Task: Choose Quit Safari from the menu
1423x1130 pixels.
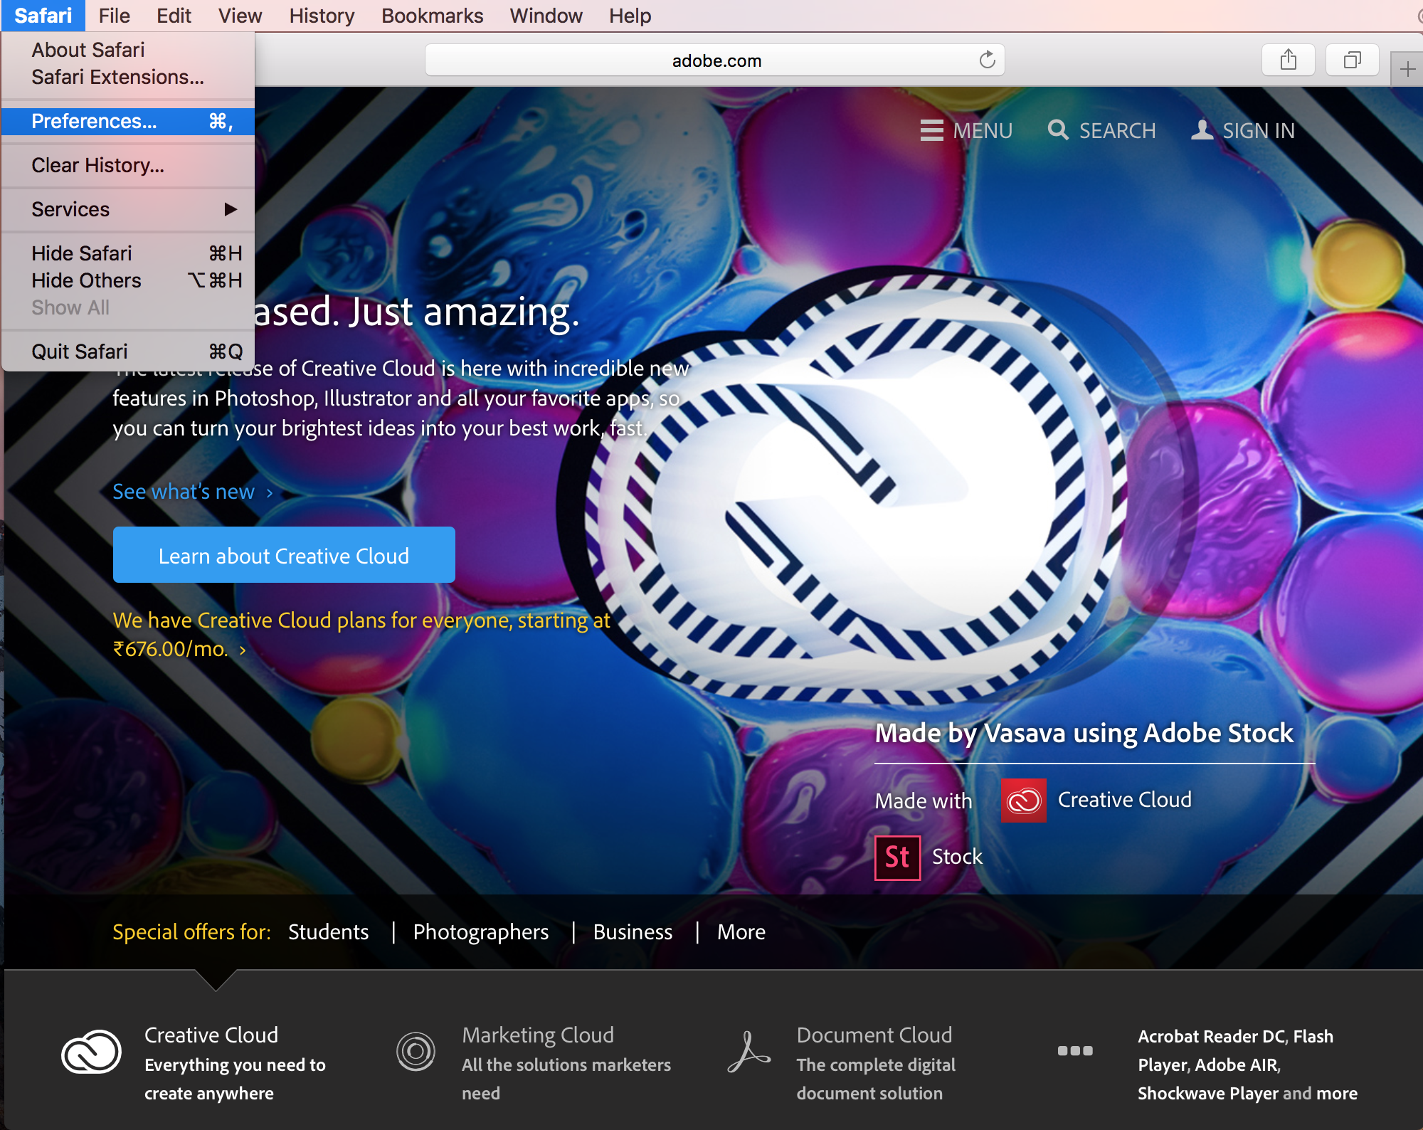Action: (x=128, y=352)
